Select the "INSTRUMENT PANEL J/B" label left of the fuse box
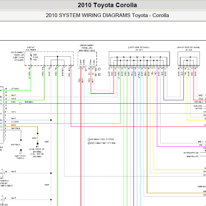This screenshot has height=206, width=206. coord(17,54)
